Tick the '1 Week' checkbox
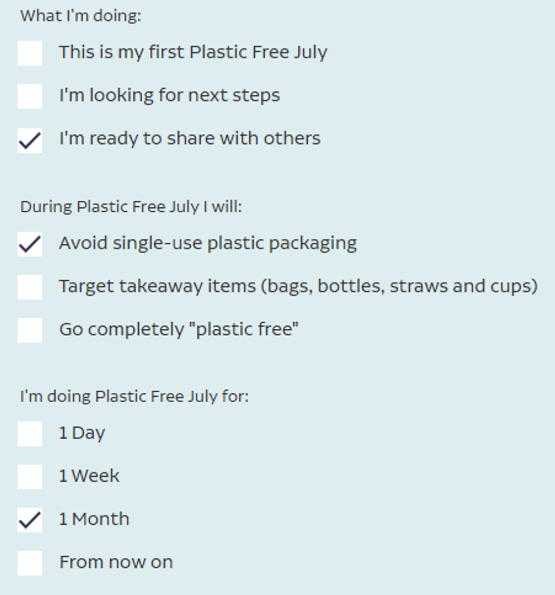Image resolution: width=555 pixels, height=595 pixels. (x=30, y=477)
